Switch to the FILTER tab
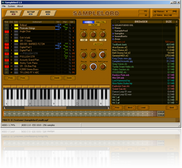Screen dimensions: 182x168 click(94, 25)
